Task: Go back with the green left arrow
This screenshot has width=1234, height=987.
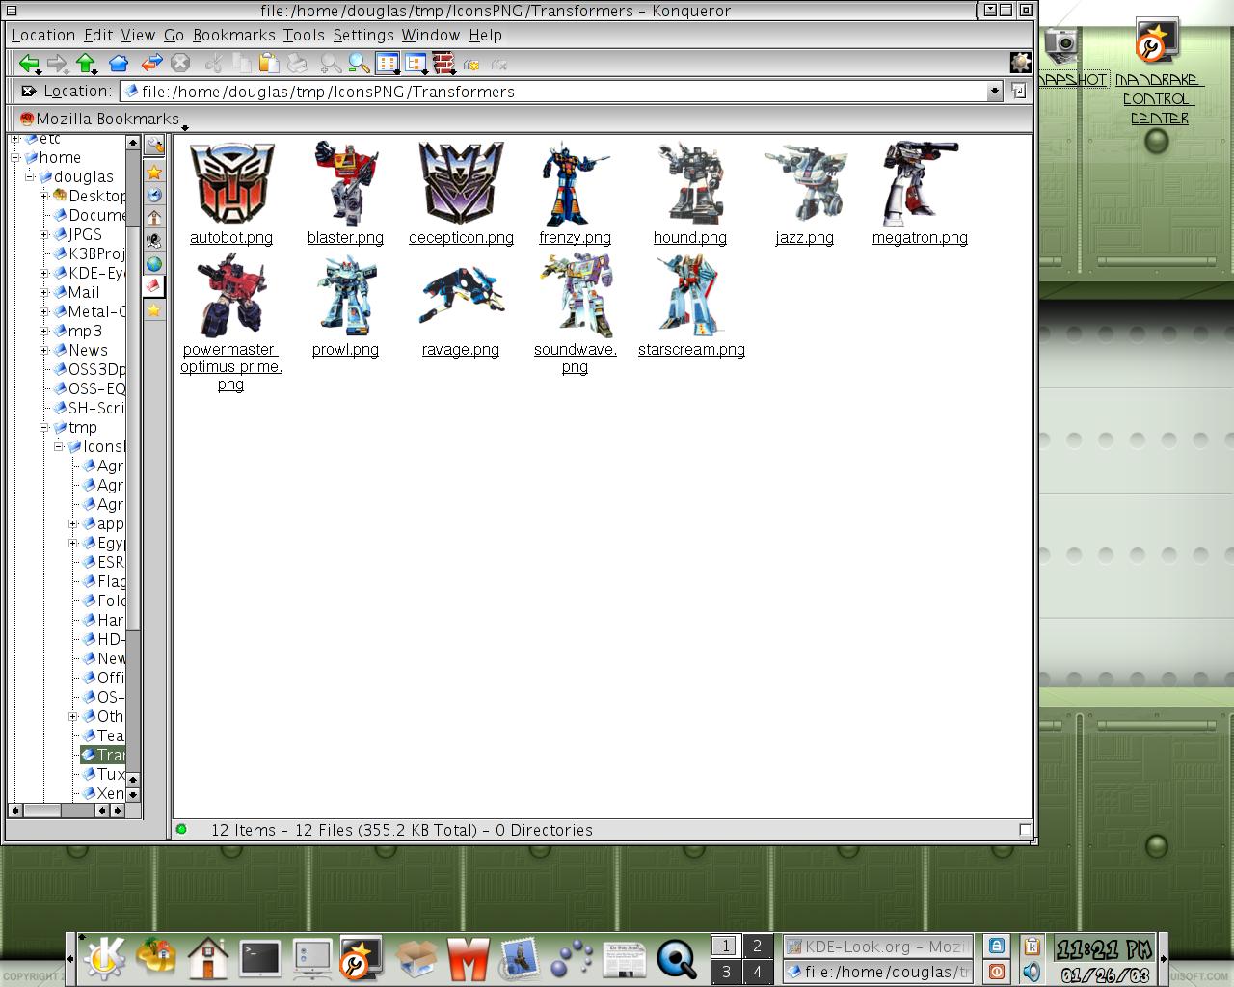Action: point(29,64)
